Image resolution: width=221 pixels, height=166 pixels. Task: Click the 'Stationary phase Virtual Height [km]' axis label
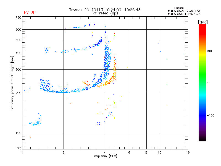coord(12,83)
